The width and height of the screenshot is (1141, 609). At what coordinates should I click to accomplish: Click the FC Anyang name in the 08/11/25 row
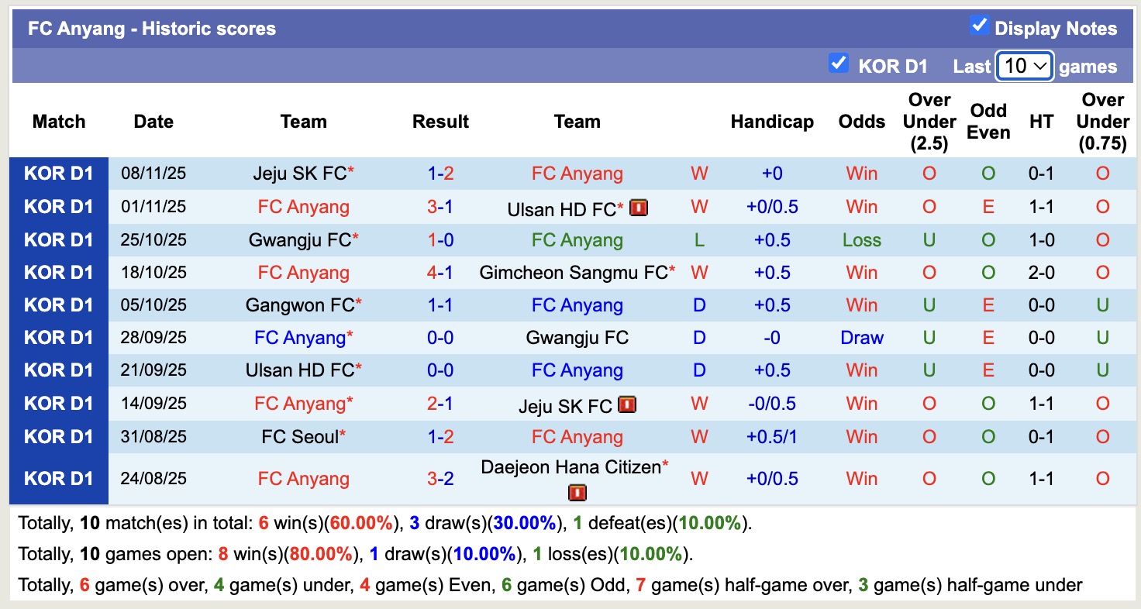coord(577,174)
